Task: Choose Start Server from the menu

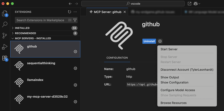Action: tap(187, 49)
